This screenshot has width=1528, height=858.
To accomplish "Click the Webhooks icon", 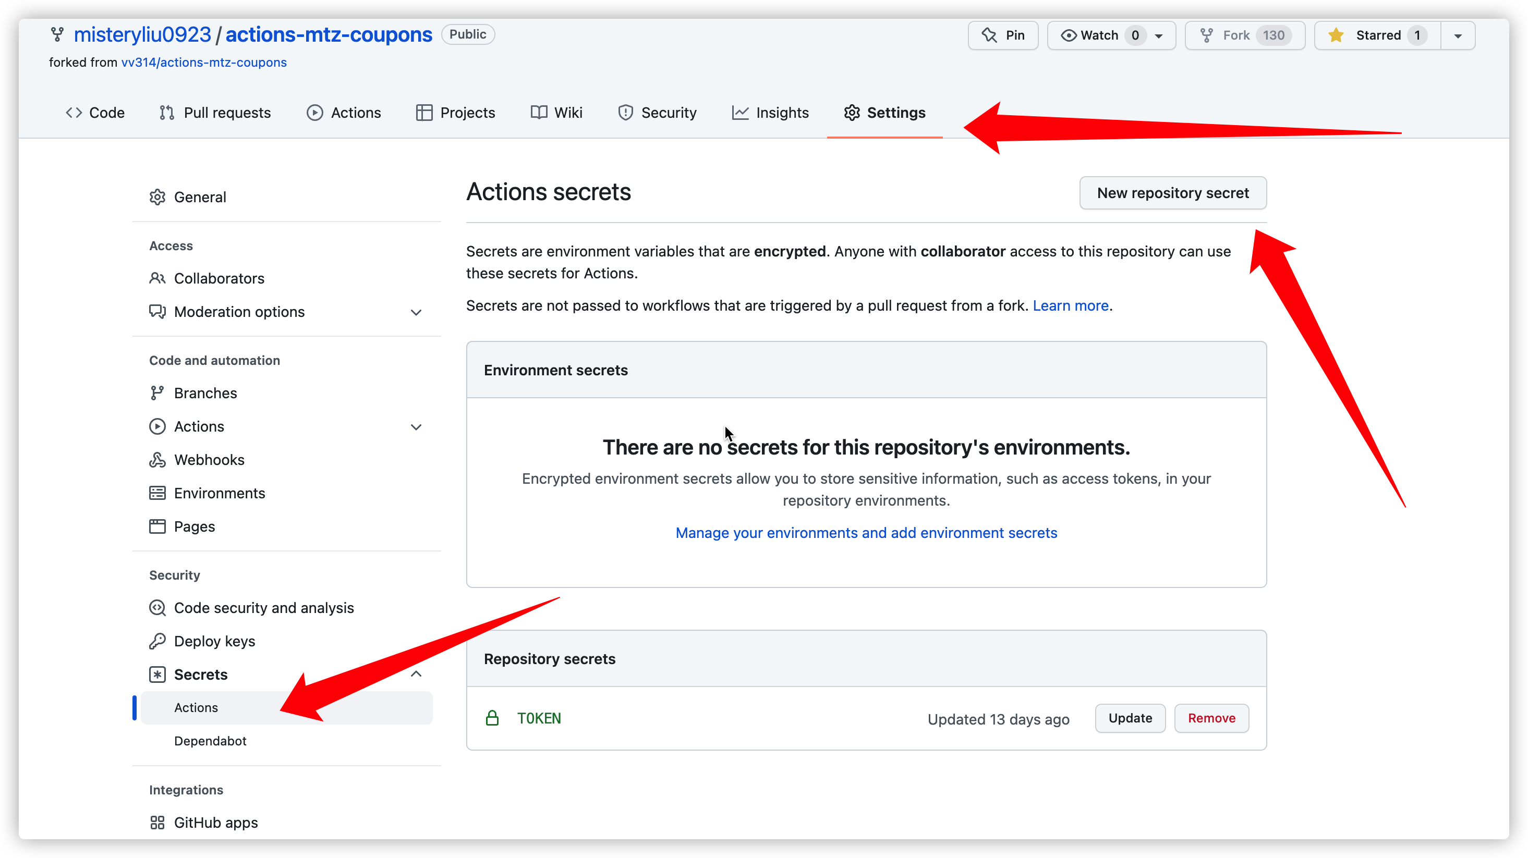I will [x=157, y=460].
